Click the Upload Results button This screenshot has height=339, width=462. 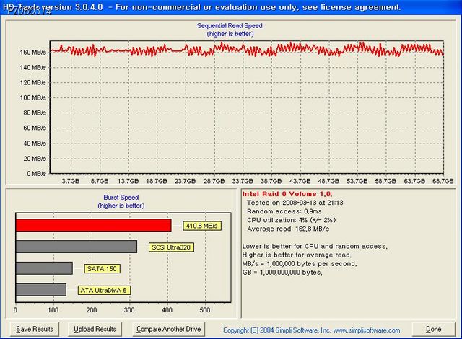tap(95, 329)
